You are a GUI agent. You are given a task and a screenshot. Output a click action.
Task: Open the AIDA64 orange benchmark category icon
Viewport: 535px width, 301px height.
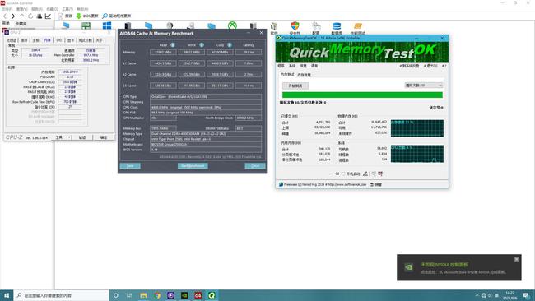coord(357,26)
